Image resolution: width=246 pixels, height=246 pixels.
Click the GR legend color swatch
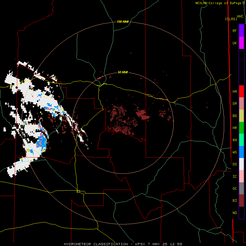(241, 104)
